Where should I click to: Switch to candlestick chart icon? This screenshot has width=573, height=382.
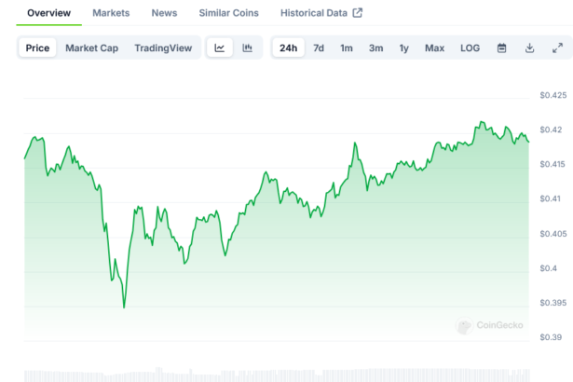(247, 48)
